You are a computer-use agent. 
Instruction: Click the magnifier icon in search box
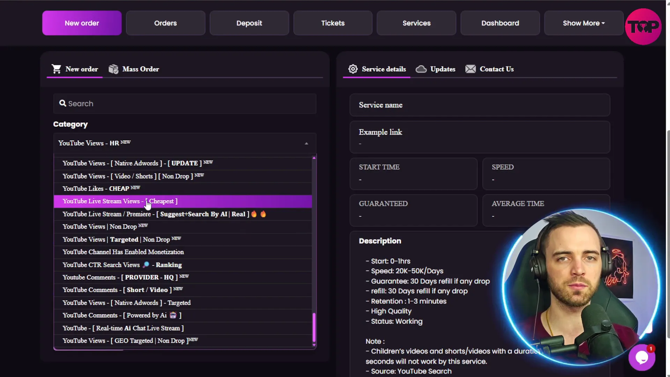click(62, 103)
